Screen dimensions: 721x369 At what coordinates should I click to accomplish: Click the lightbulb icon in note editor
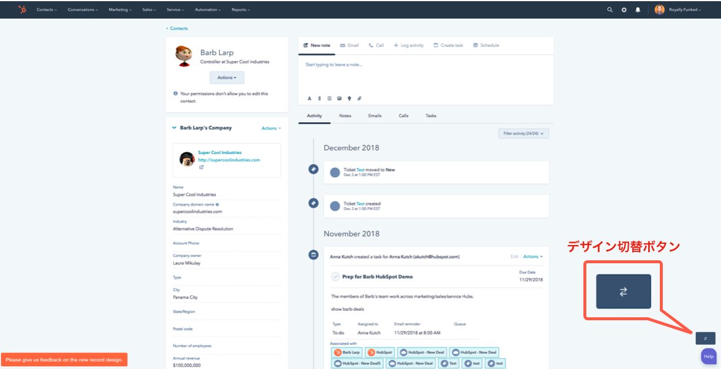click(x=349, y=98)
